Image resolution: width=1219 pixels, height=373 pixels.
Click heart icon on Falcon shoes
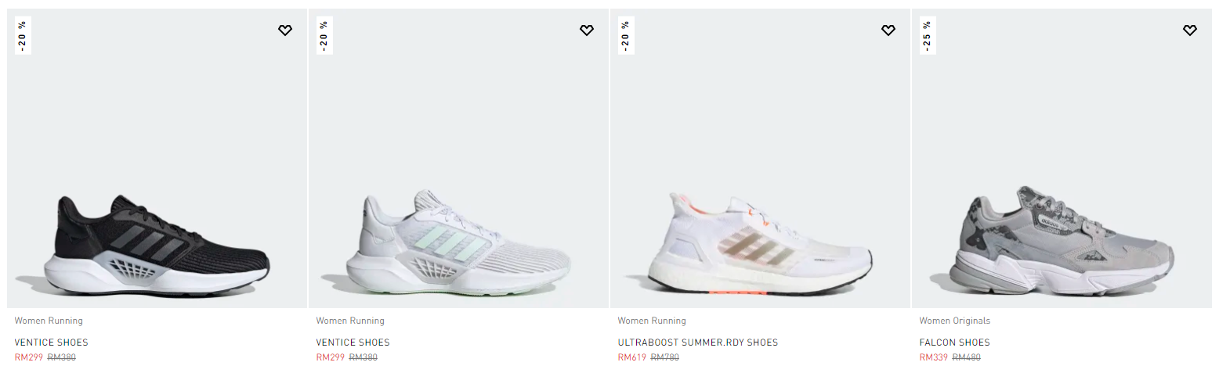(x=1190, y=30)
